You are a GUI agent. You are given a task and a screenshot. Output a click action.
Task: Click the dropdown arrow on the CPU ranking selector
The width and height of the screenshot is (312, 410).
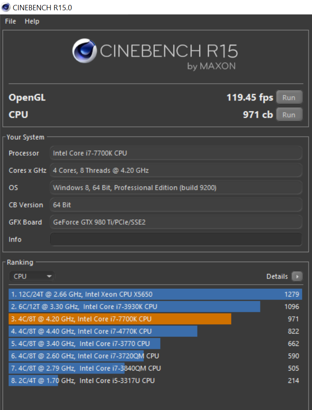tap(49, 276)
